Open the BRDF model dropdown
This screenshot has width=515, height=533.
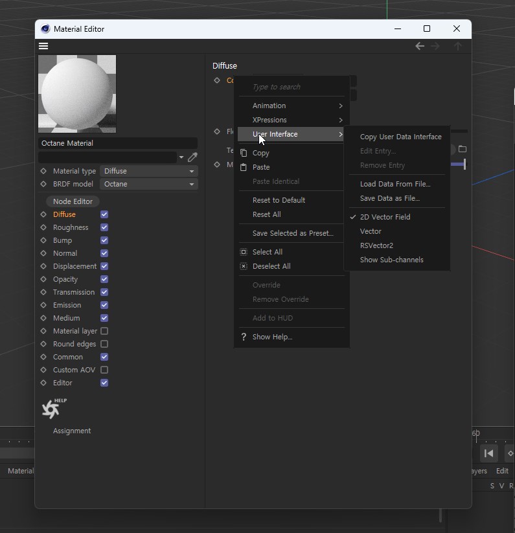[x=149, y=184]
